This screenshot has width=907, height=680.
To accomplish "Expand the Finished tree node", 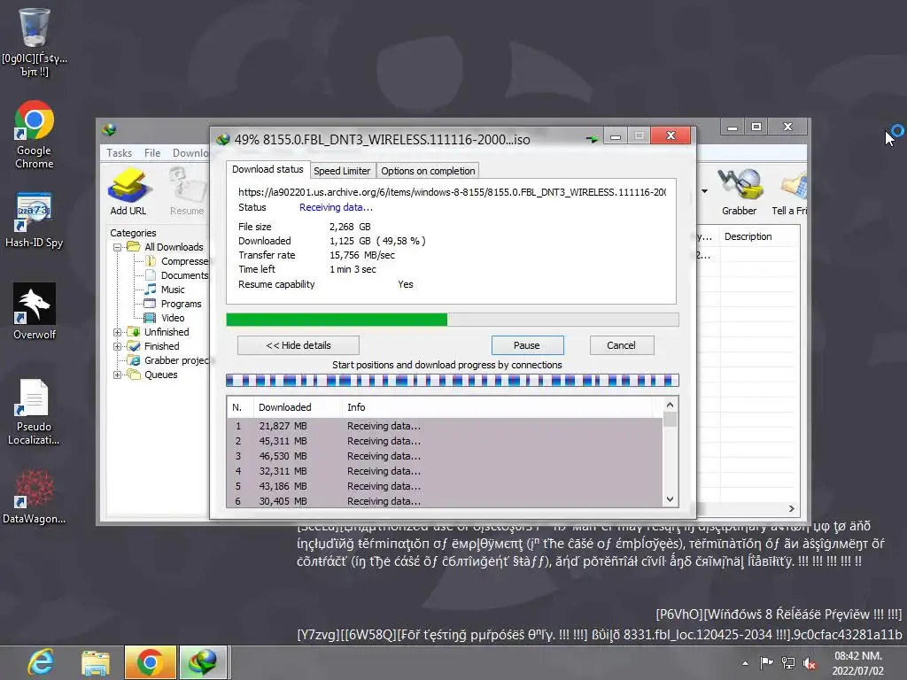I will pos(118,346).
